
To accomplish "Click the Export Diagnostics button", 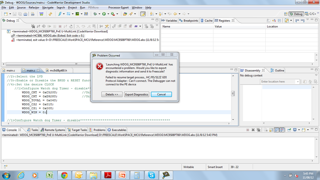I will tap(136, 94).
